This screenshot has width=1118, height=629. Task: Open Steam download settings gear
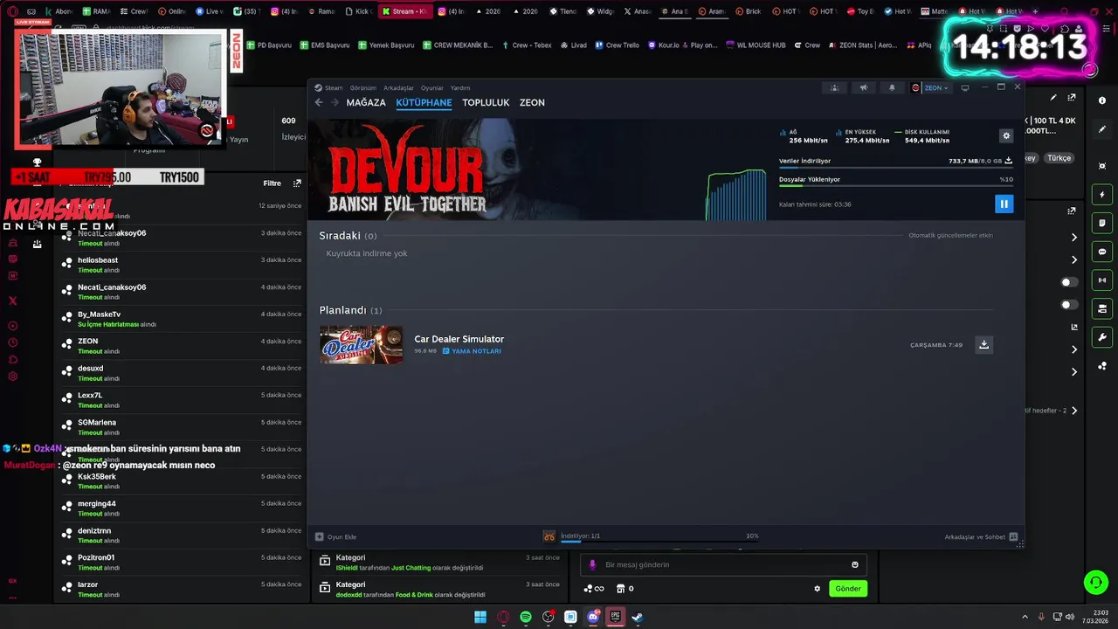[1006, 135]
